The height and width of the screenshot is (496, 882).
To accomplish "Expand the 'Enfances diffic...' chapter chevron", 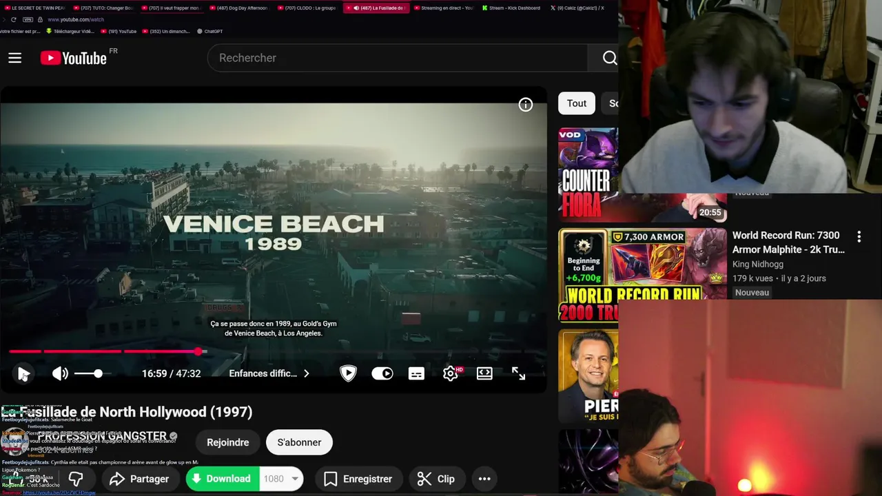I will pos(307,373).
